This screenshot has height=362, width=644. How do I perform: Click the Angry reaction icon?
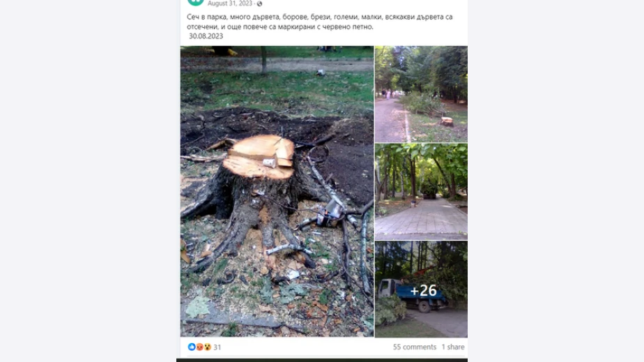tap(199, 347)
